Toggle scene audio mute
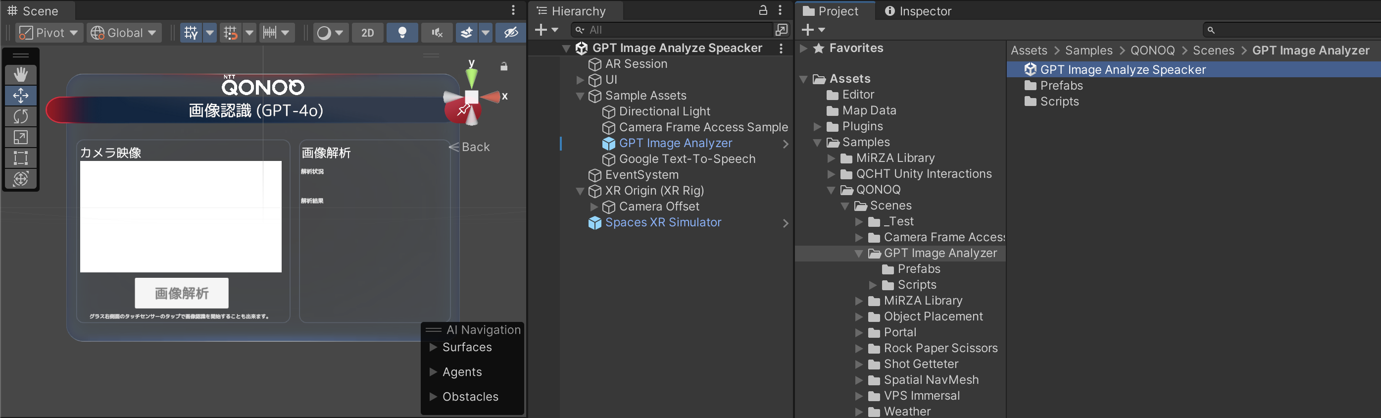Screen dimensions: 1381x418 click(x=437, y=33)
